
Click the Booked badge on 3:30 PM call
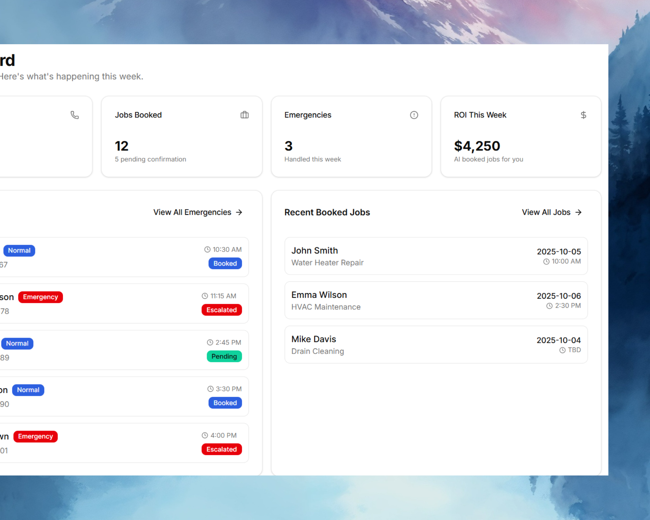point(225,403)
